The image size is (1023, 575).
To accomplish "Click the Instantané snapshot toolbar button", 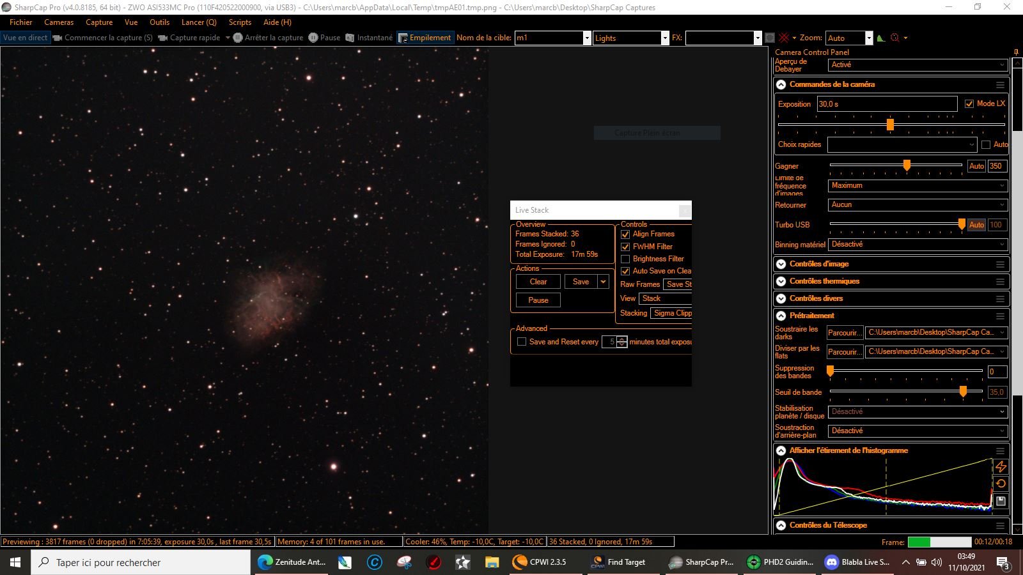I will pos(369,38).
